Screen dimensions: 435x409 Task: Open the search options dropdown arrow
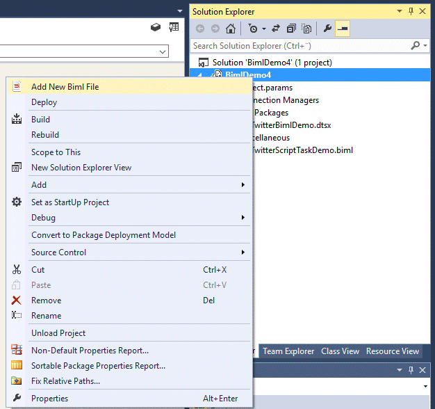tap(425, 45)
